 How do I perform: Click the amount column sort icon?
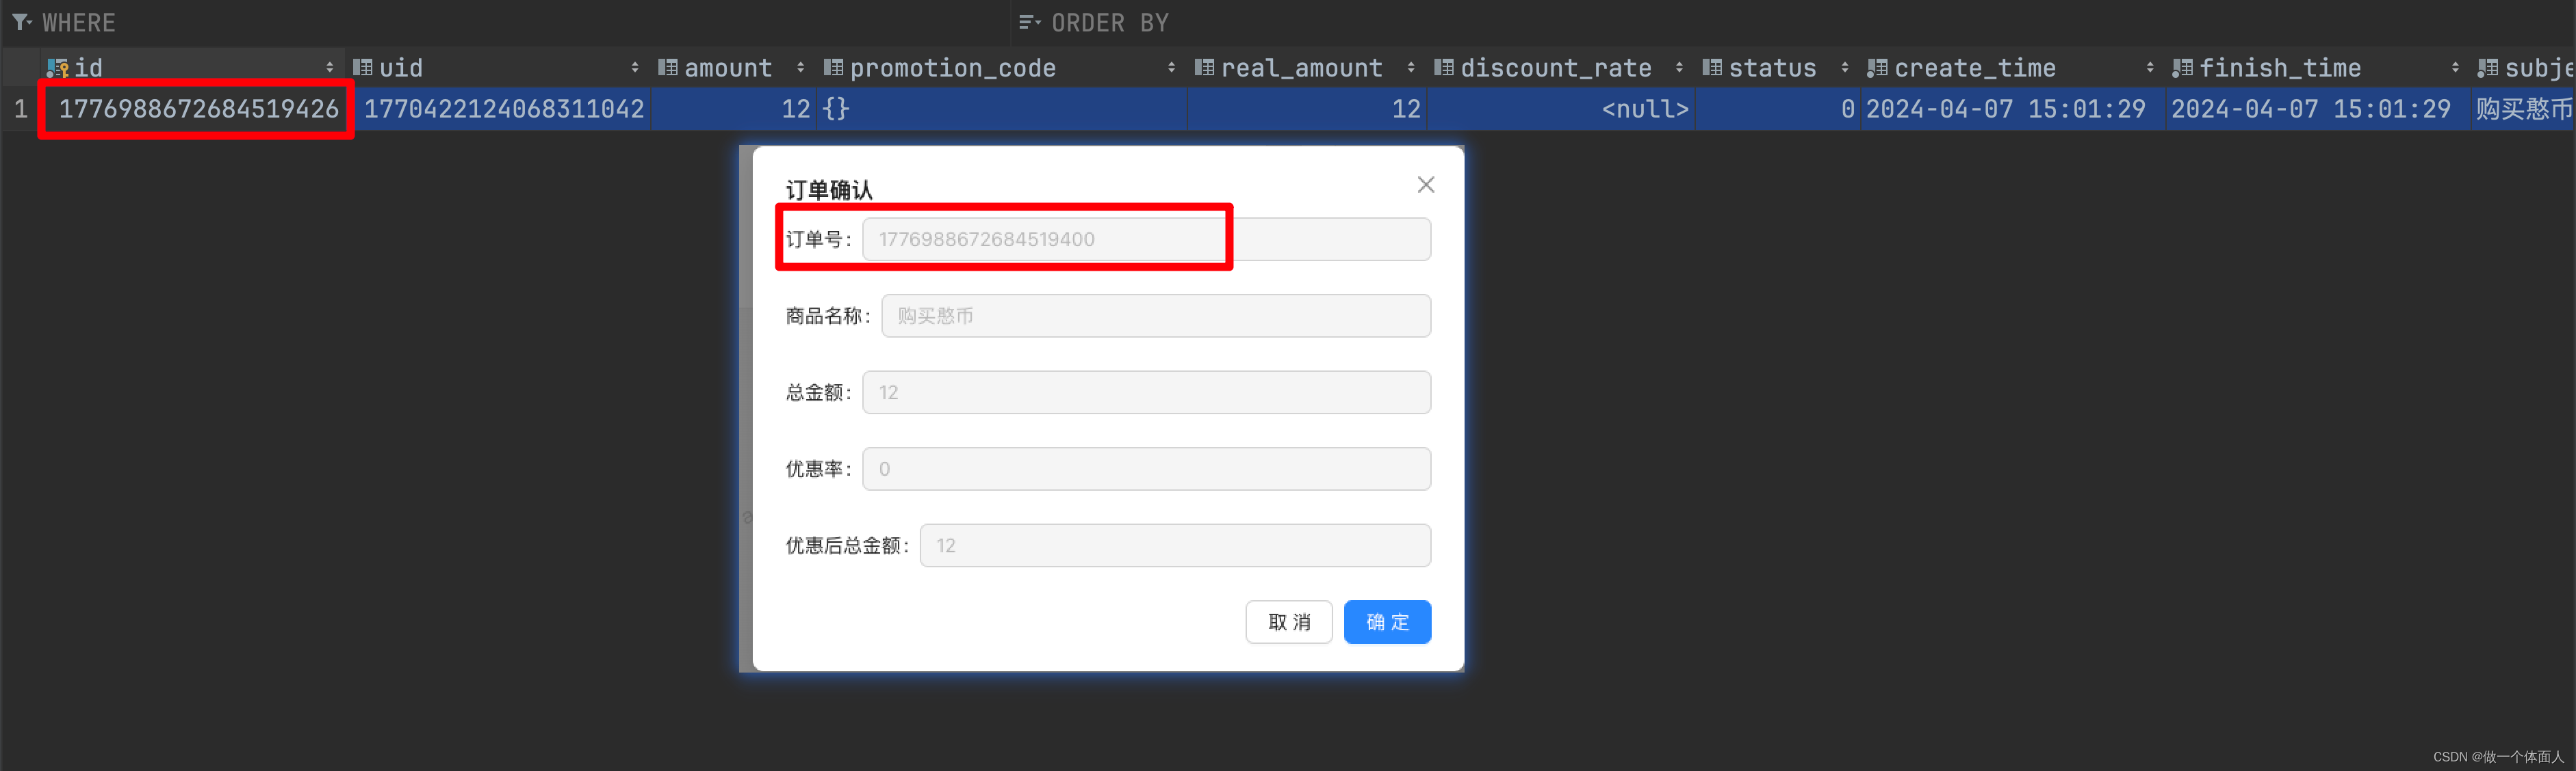click(800, 69)
